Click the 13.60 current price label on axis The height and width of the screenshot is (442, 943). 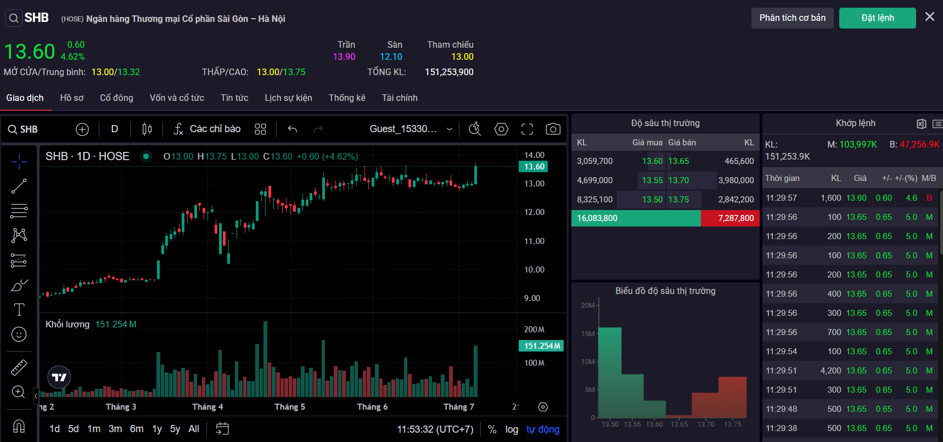click(x=534, y=167)
